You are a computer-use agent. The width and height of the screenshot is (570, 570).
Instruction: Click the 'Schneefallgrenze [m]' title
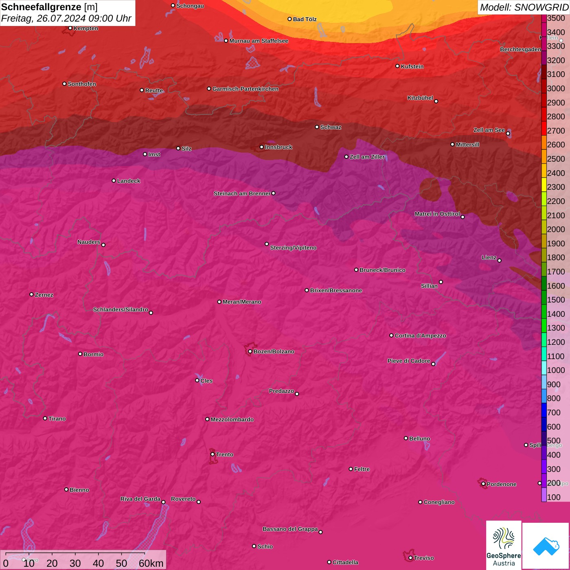pos(49,7)
